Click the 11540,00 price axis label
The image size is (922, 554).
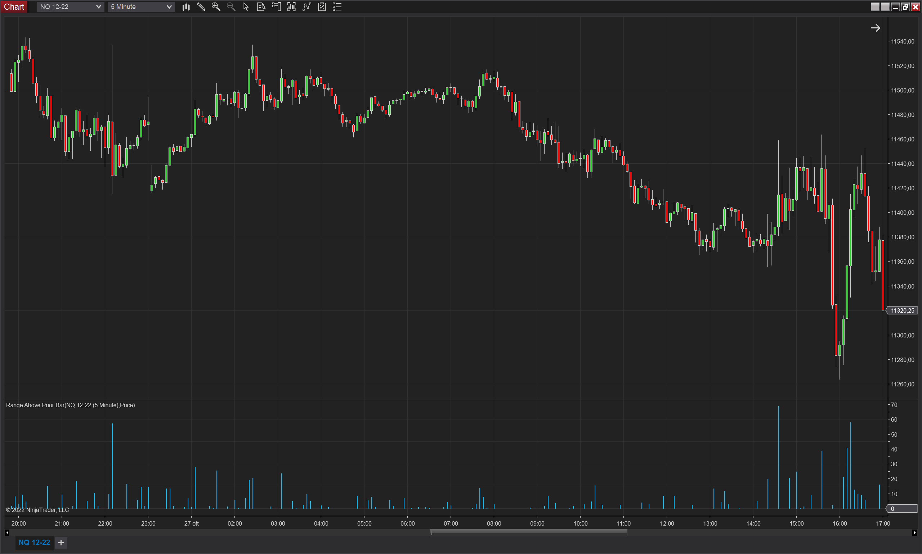coord(903,41)
